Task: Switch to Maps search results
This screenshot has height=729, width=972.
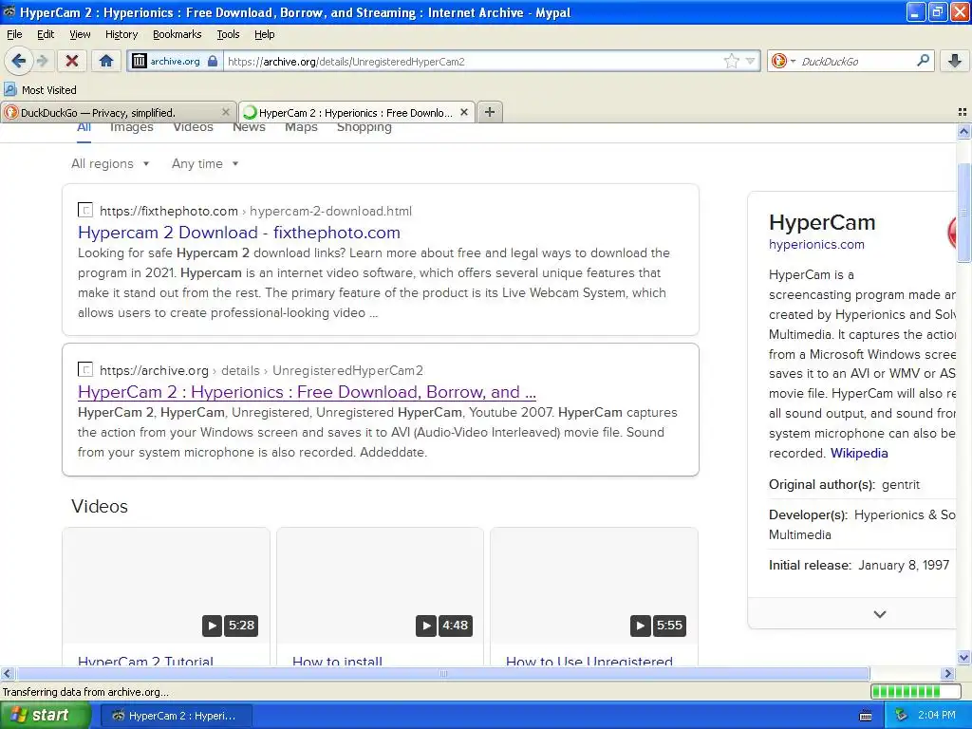Action: point(301,128)
